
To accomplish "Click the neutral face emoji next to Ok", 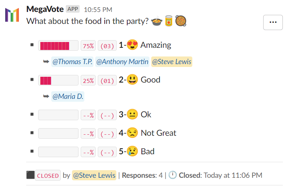I will pos(132,114).
